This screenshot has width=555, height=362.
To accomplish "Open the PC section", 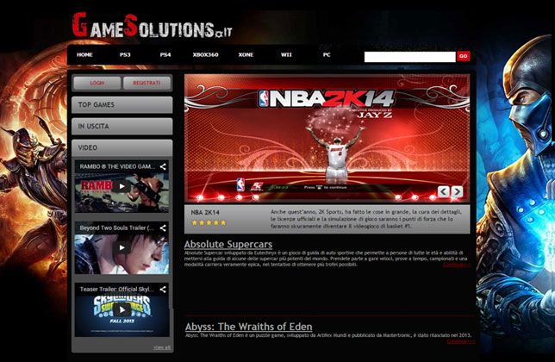I will [327, 55].
